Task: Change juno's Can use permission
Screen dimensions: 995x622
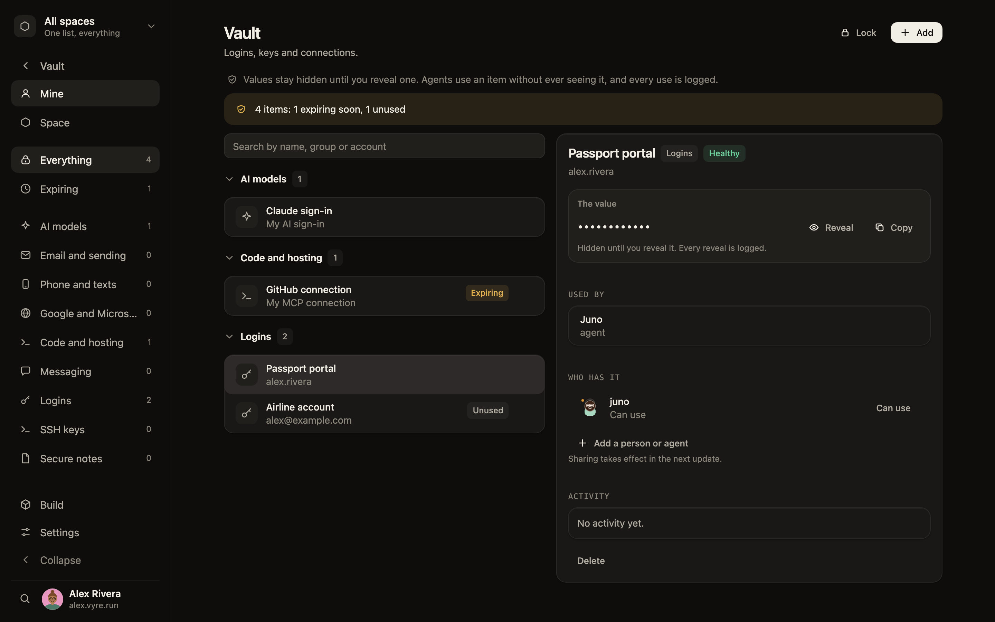Action: 893,408
